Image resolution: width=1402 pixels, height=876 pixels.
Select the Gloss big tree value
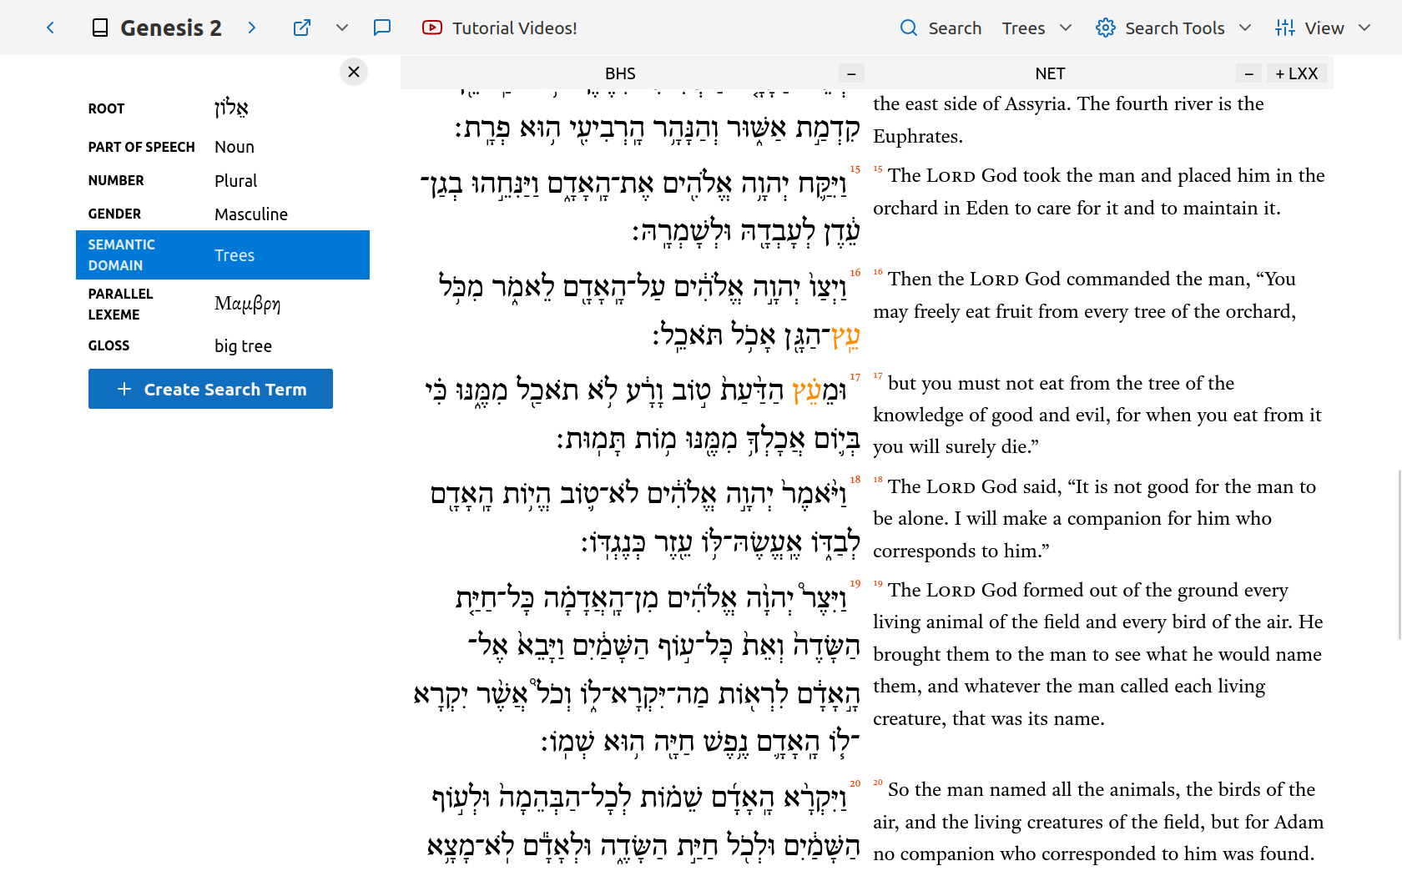243,345
